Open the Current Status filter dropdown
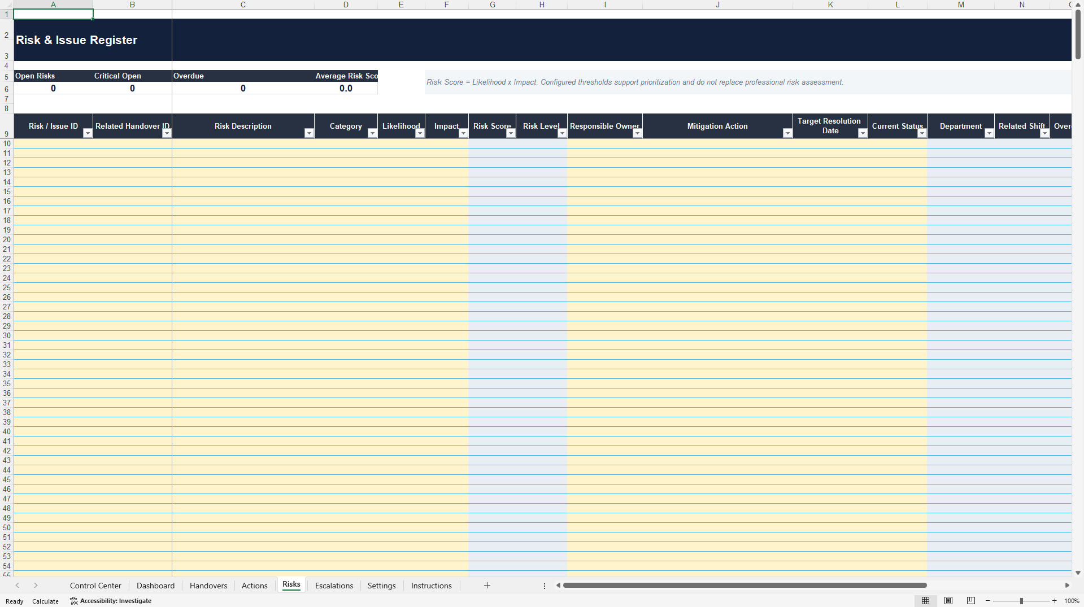1084x607 pixels. pos(922,133)
